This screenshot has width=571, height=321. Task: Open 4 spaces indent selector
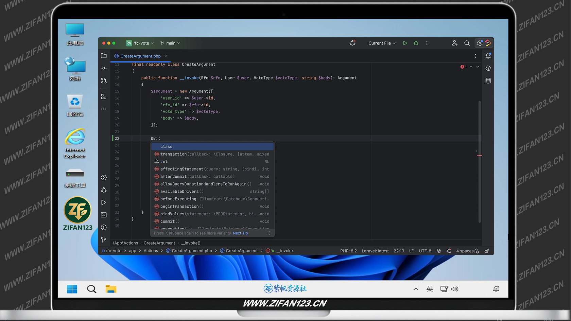coord(467,251)
